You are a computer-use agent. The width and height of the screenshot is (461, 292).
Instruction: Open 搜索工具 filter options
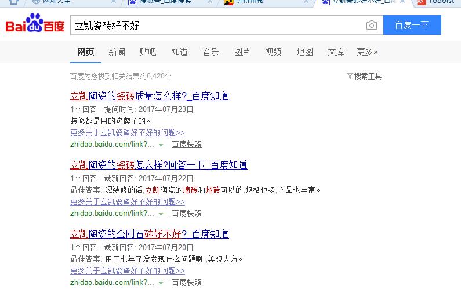coord(364,76)
